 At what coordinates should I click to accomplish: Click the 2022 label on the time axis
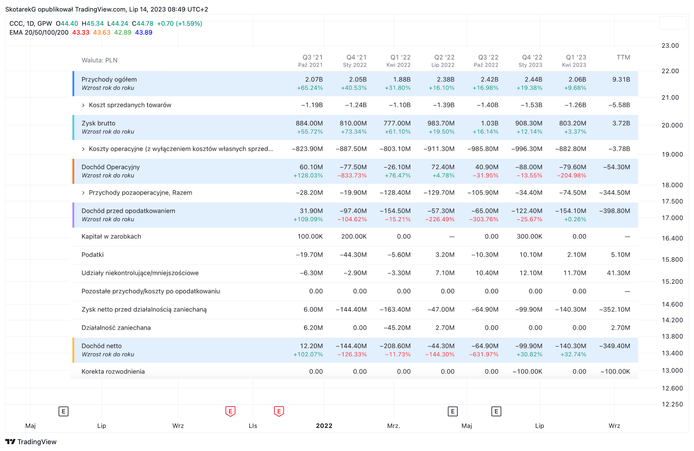(324, 426)
